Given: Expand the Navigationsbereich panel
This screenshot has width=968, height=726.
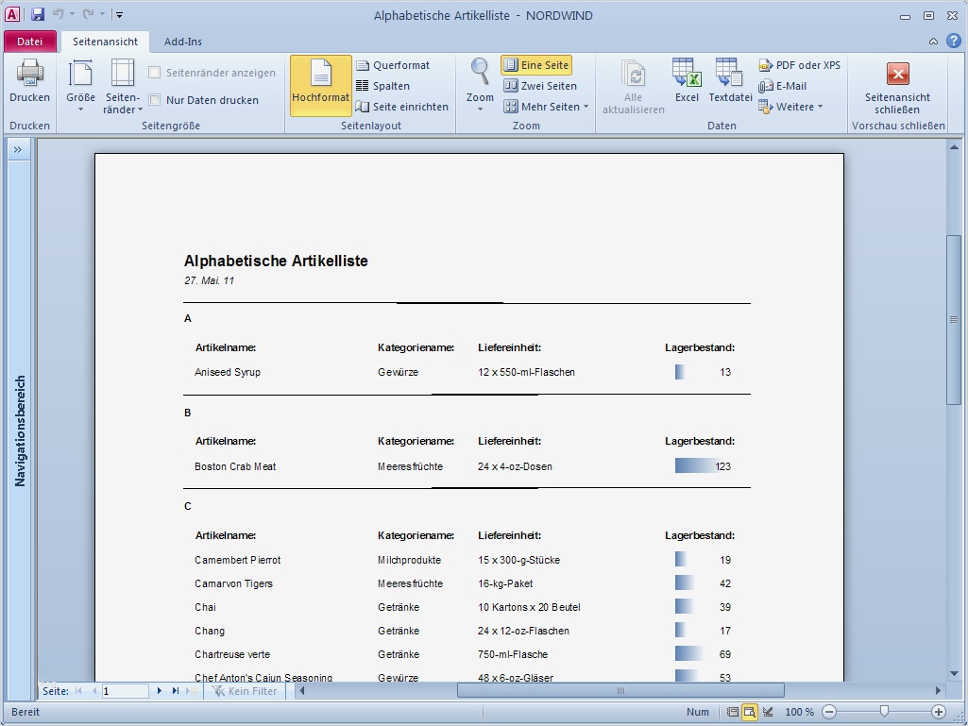Looking at the screenshot, I should click(17, 148).
